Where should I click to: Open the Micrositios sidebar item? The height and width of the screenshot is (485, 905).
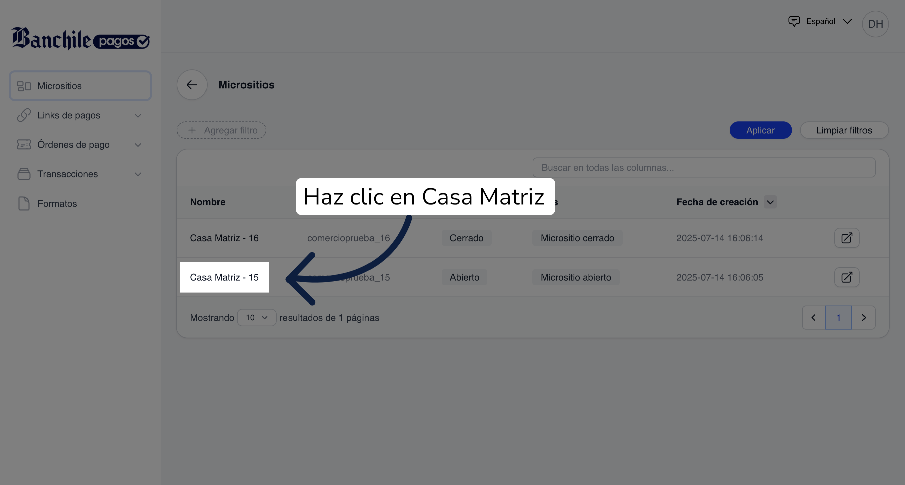[x=80, y=86]
